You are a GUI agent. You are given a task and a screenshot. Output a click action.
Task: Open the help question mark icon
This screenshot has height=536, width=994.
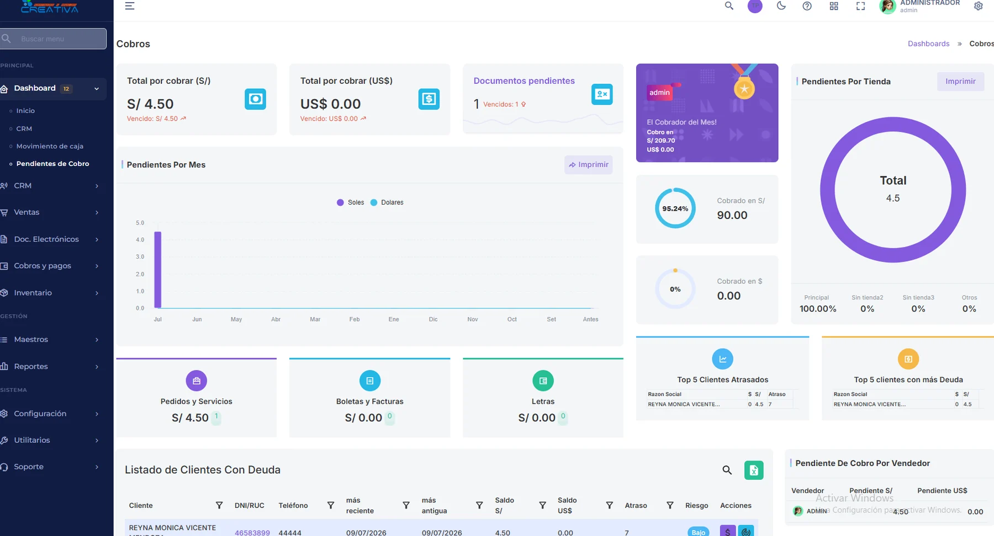(x=807, y=6)
